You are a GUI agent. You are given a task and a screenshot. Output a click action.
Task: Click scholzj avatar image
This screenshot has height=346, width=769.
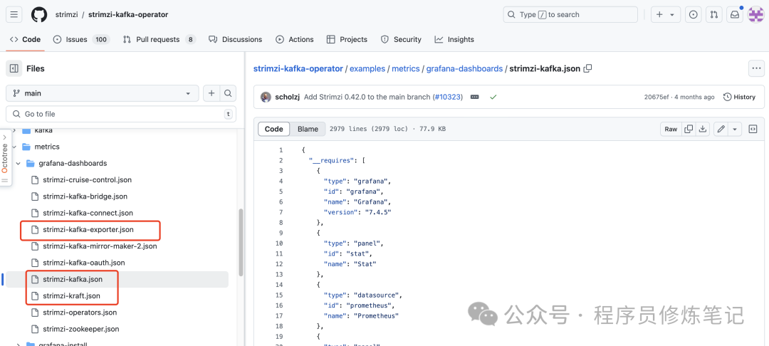(x=266, y=97)
